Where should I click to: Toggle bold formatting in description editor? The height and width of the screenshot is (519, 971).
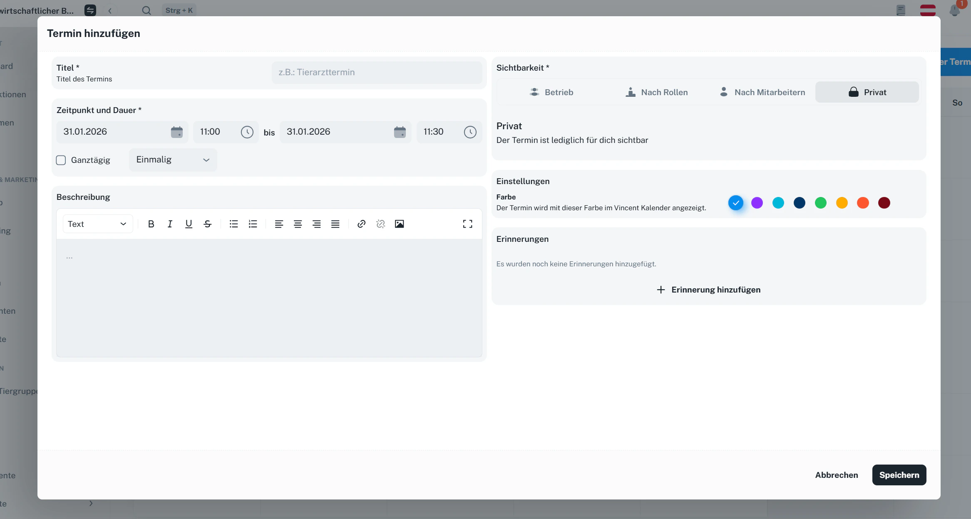tap(151, 224)
